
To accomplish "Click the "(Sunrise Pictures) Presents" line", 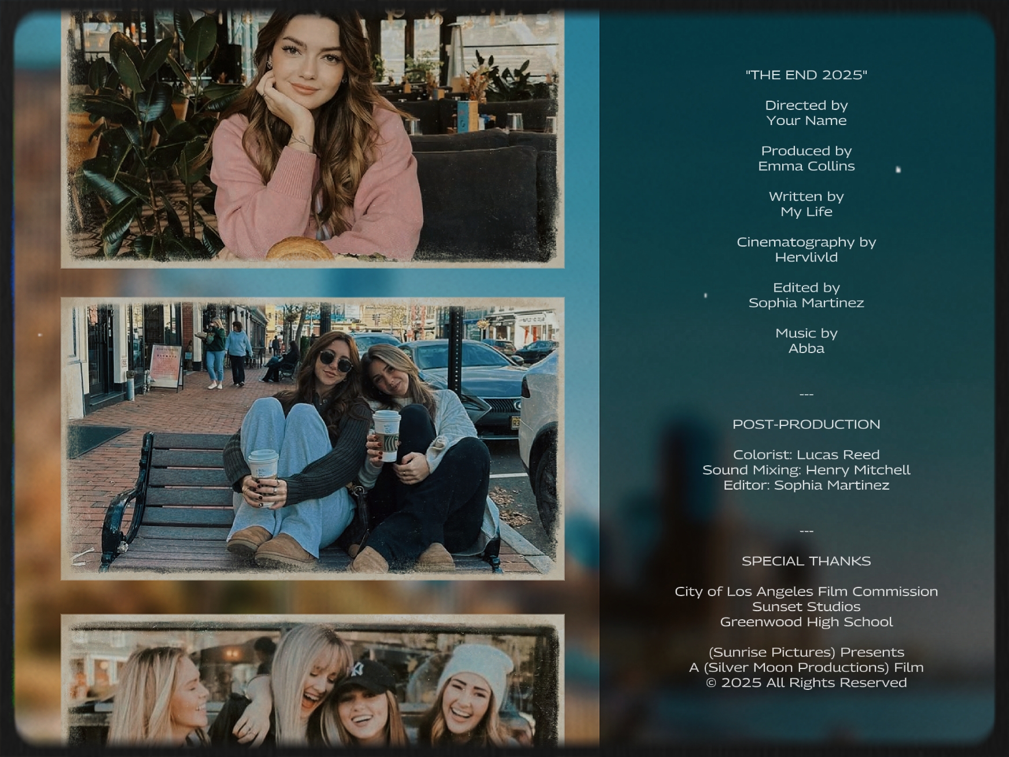I will click(x=806, y=652).
